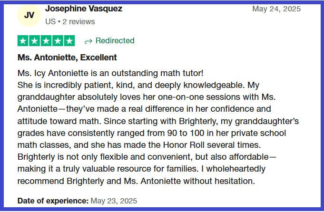Click the JV reviewer avatar
Viewport: 324px width, 212px height.
pos(29,15)
